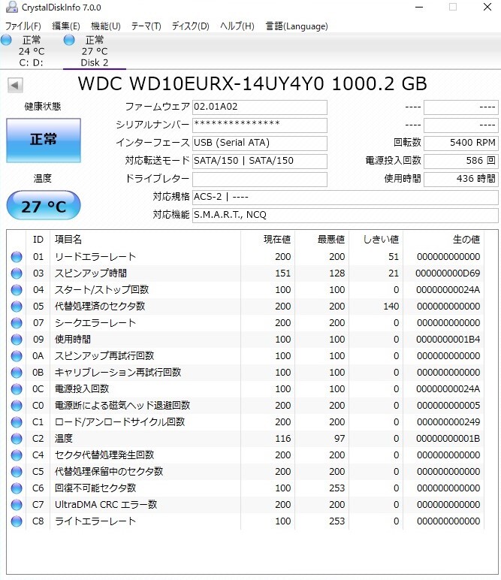
Task: Click the S.M.A.R.T., NCQ features field
Action: coord(346,216)
